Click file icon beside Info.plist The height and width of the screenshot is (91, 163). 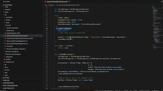(x=5, y=46)
